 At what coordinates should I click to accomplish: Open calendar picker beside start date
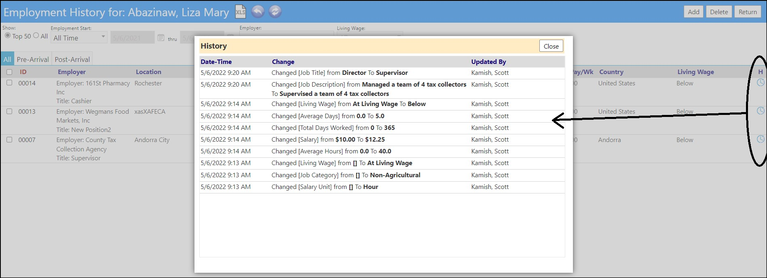coord(161,38)
